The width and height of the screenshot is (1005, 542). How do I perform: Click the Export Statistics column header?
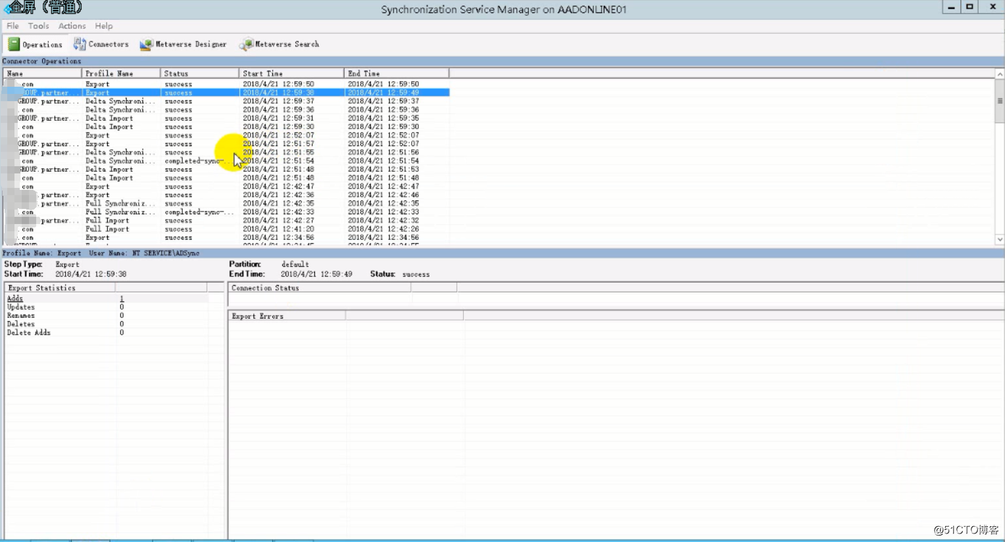[60, 288]
